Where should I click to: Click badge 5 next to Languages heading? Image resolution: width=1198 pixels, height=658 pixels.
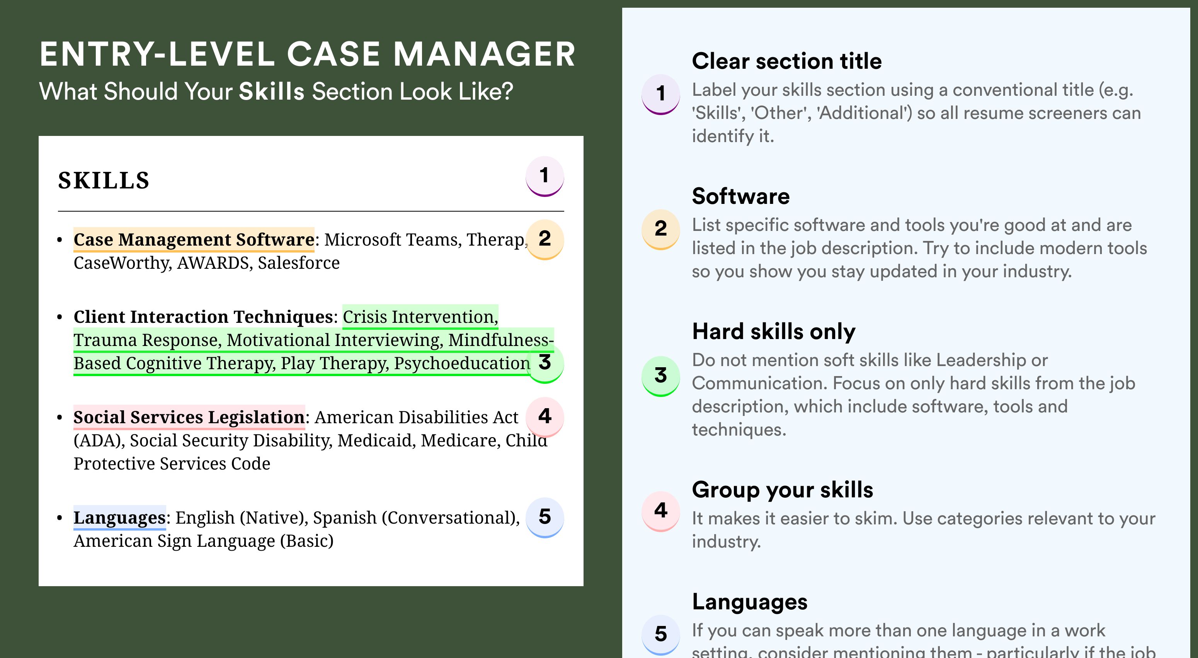(x=661, y=635)
